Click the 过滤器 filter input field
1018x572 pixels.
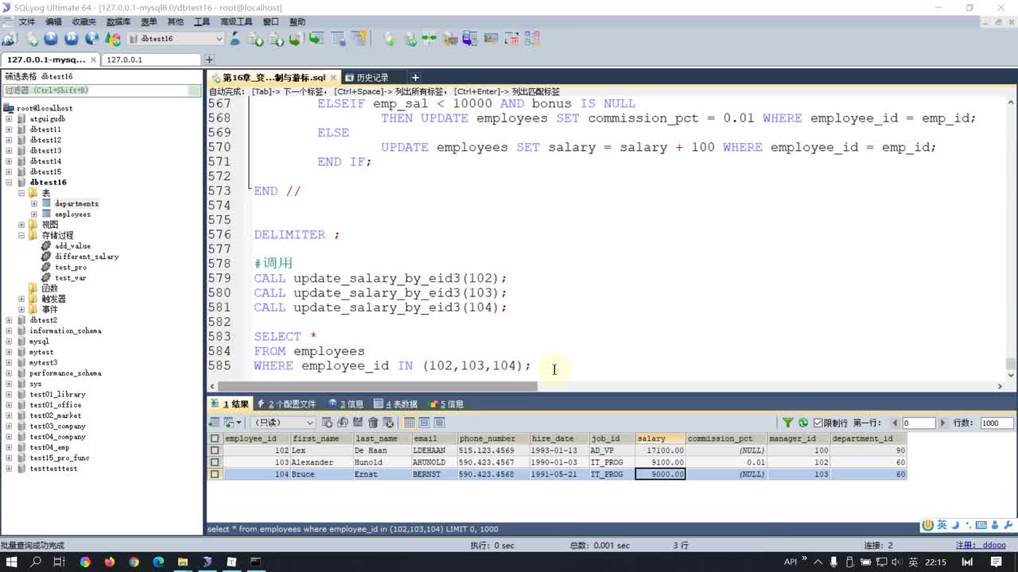[102, 91]
